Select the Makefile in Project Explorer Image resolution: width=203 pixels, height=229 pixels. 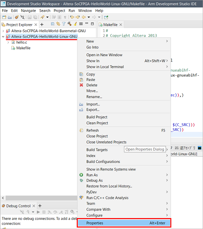coord(23,48)
